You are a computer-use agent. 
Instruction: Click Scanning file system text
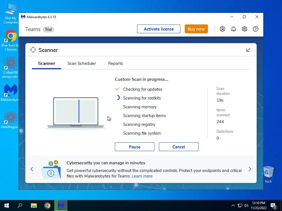[142, 133]
